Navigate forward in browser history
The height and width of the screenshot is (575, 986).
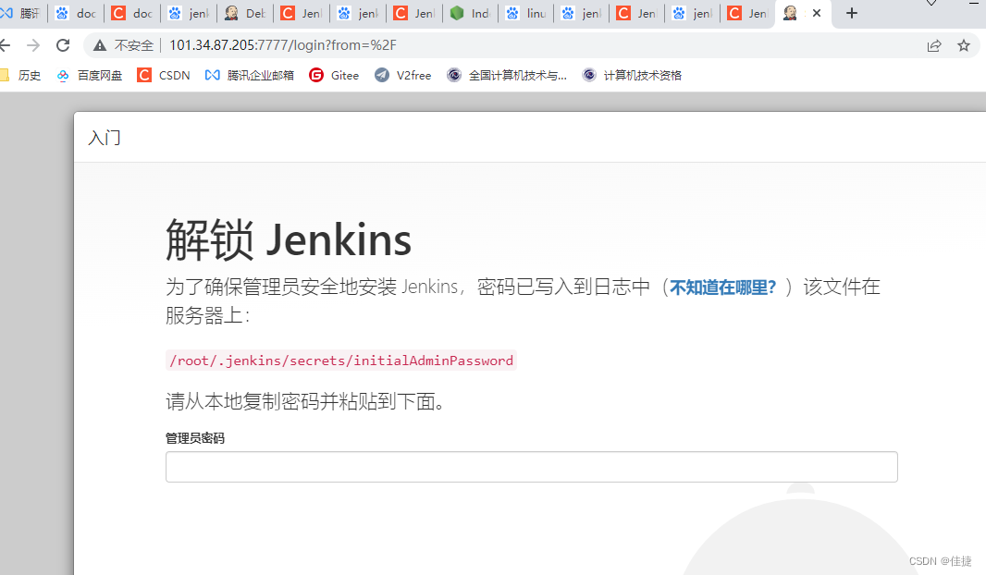[x=34, y=44]
